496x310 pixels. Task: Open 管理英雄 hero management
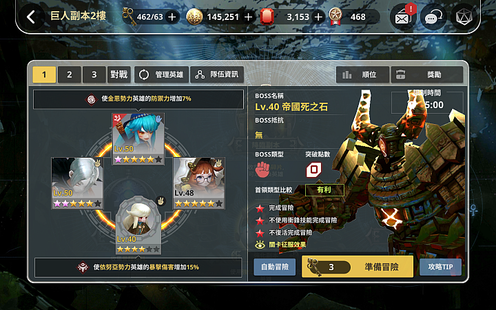[x=161, y=74]
